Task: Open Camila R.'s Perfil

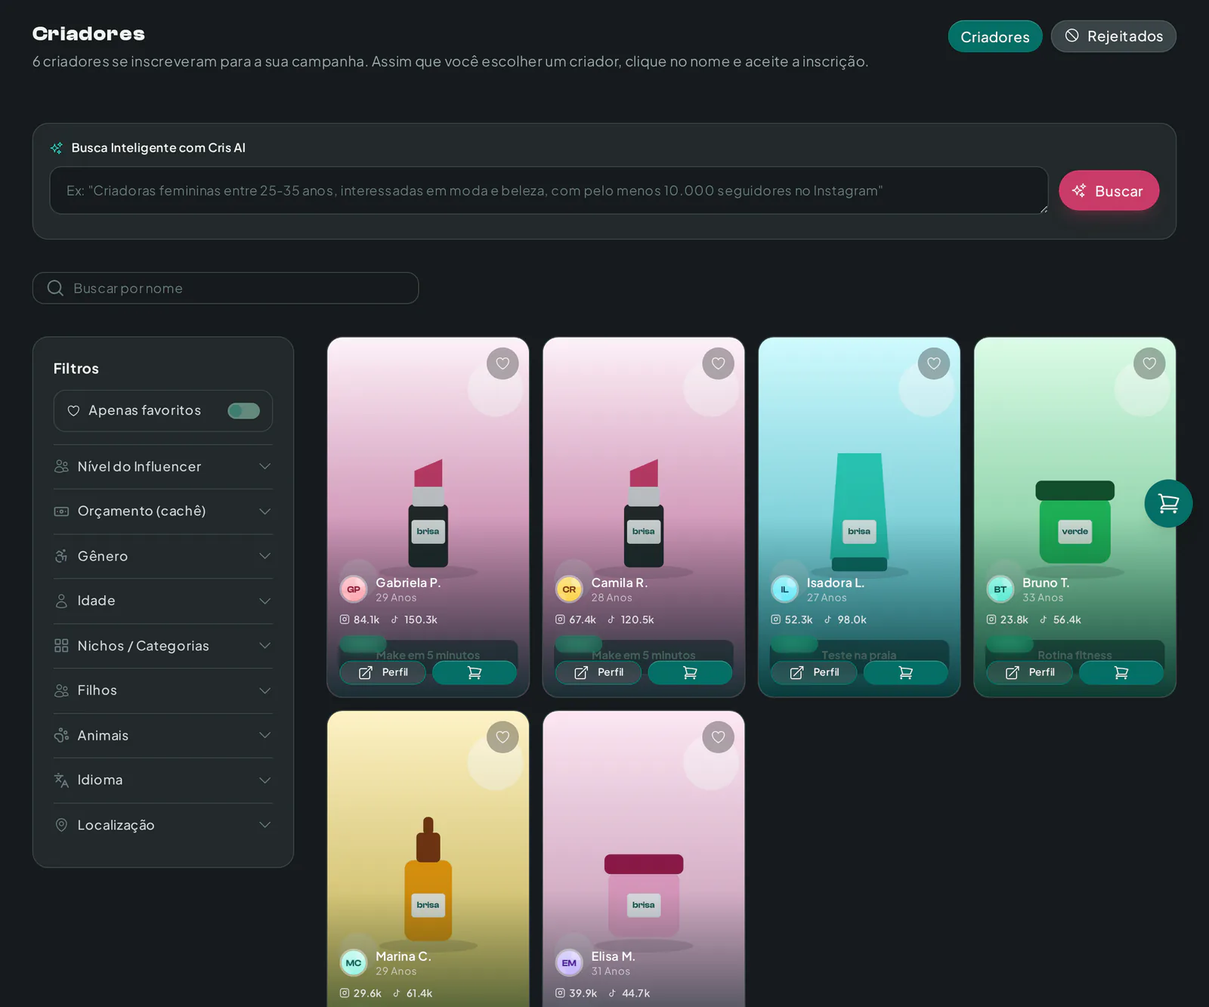Action: coord(599,672)
